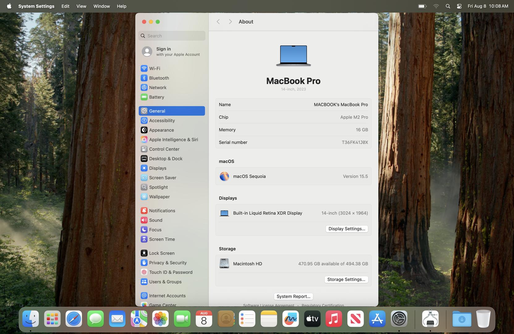
Task: Open Finder from the Dock
Action: (31, 319)
